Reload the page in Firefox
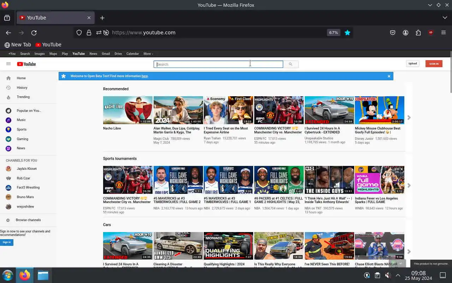Image resolution: width=452 pixels, height=283 pixels. pyautogui.click(x=34, y=33)
